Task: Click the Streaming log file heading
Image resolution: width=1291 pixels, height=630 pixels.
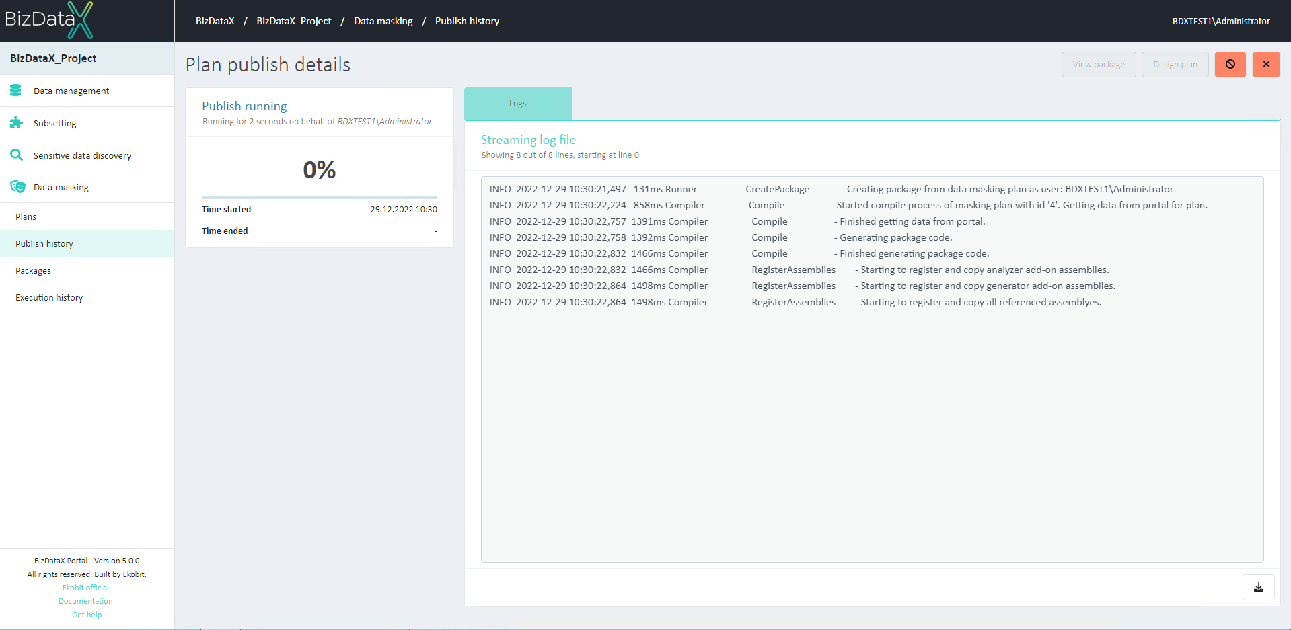Action: (x=528, y=140)
